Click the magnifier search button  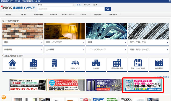click(108, 9)
